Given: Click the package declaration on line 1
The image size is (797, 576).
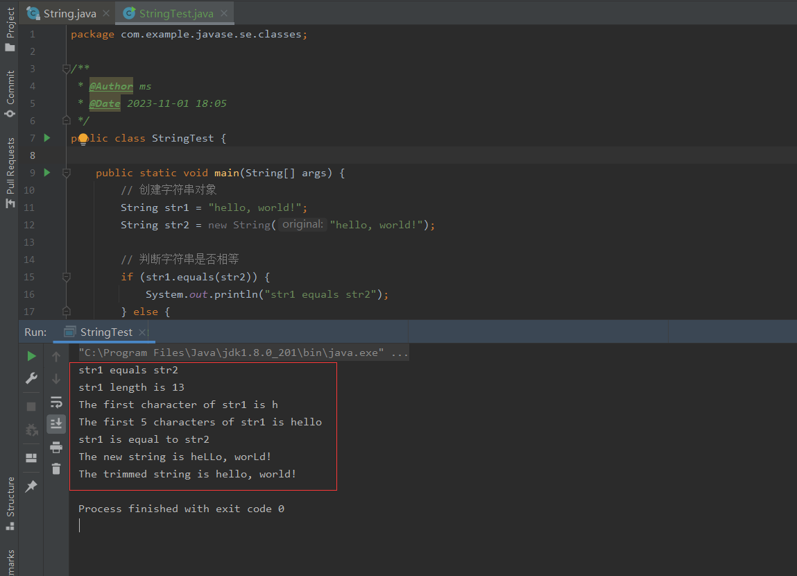Looking at the screenshot, I should 189,34.
